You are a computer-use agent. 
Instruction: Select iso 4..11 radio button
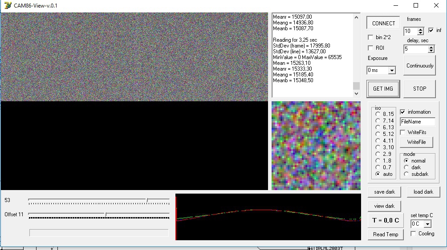(x=378, y=140)
